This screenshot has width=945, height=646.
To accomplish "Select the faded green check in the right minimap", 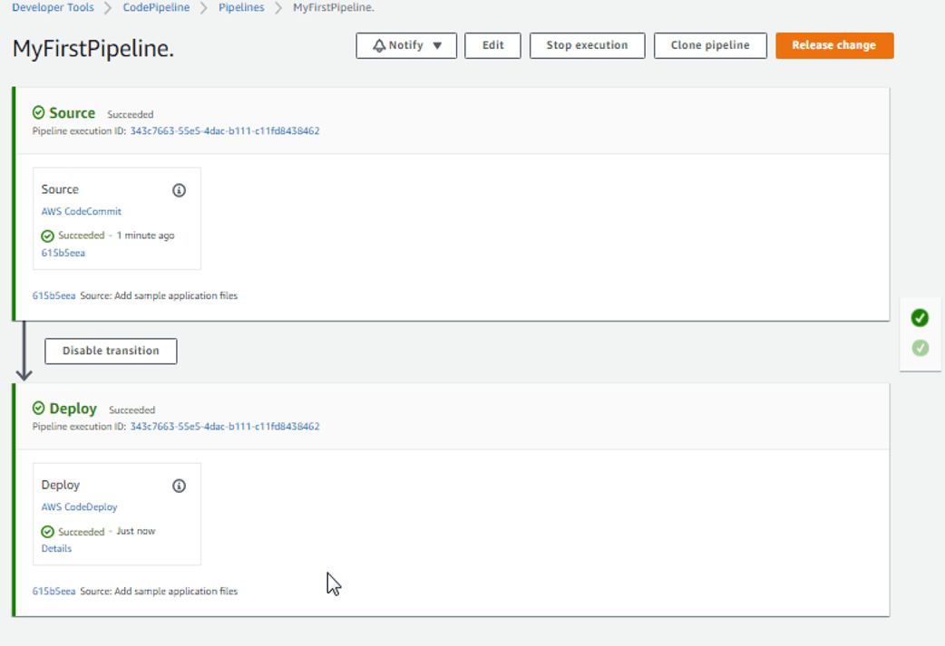I will (x=920, y=347).
